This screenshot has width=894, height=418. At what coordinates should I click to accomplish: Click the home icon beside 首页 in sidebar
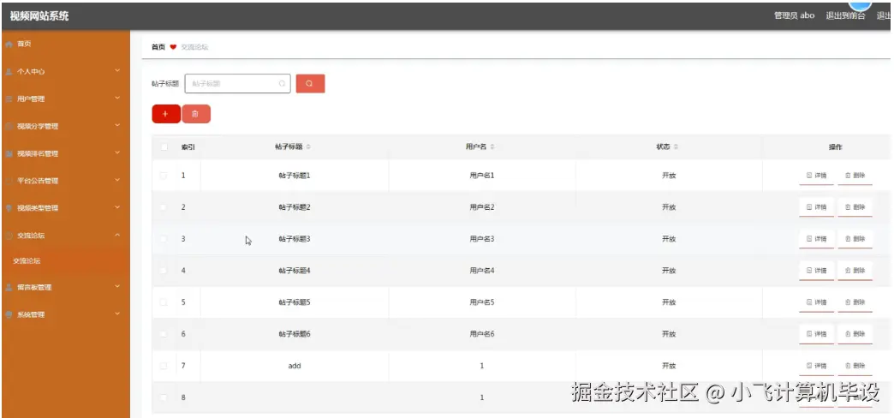[9, 44]
